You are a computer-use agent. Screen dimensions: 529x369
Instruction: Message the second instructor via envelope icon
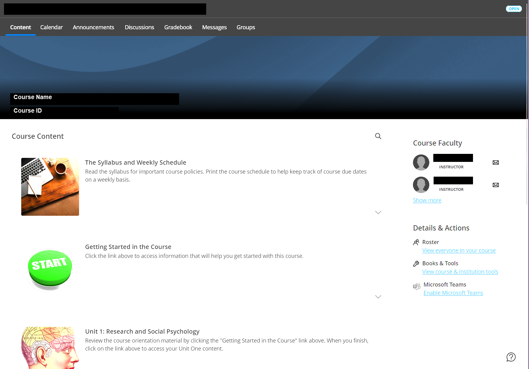pyautogui.click(x=495, y=185)
